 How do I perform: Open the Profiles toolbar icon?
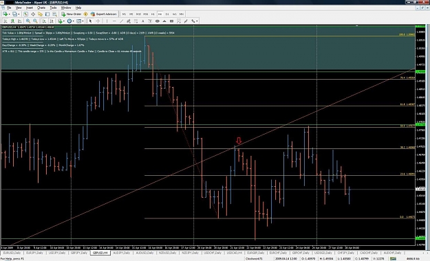pos(14,14)
